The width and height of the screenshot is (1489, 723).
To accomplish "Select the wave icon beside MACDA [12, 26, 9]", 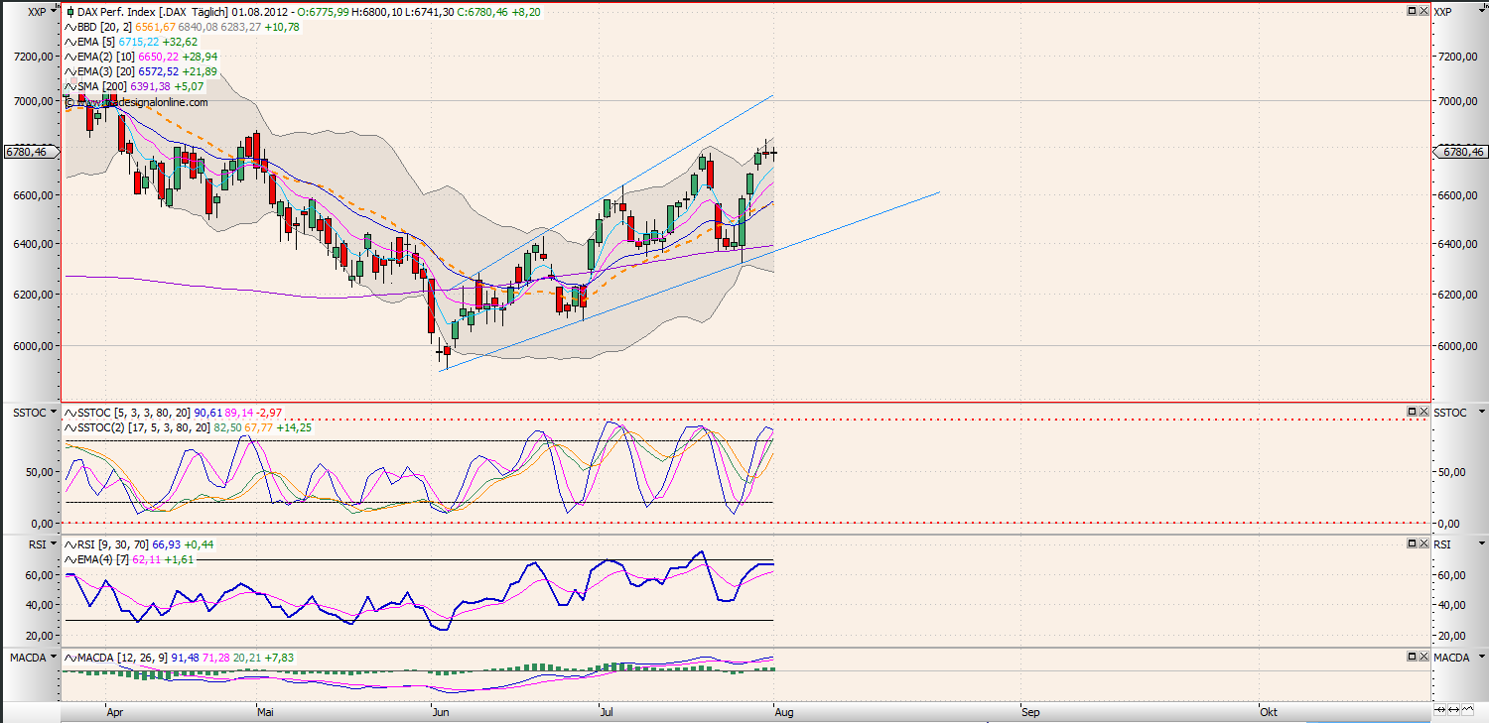I will click(68, 657).
